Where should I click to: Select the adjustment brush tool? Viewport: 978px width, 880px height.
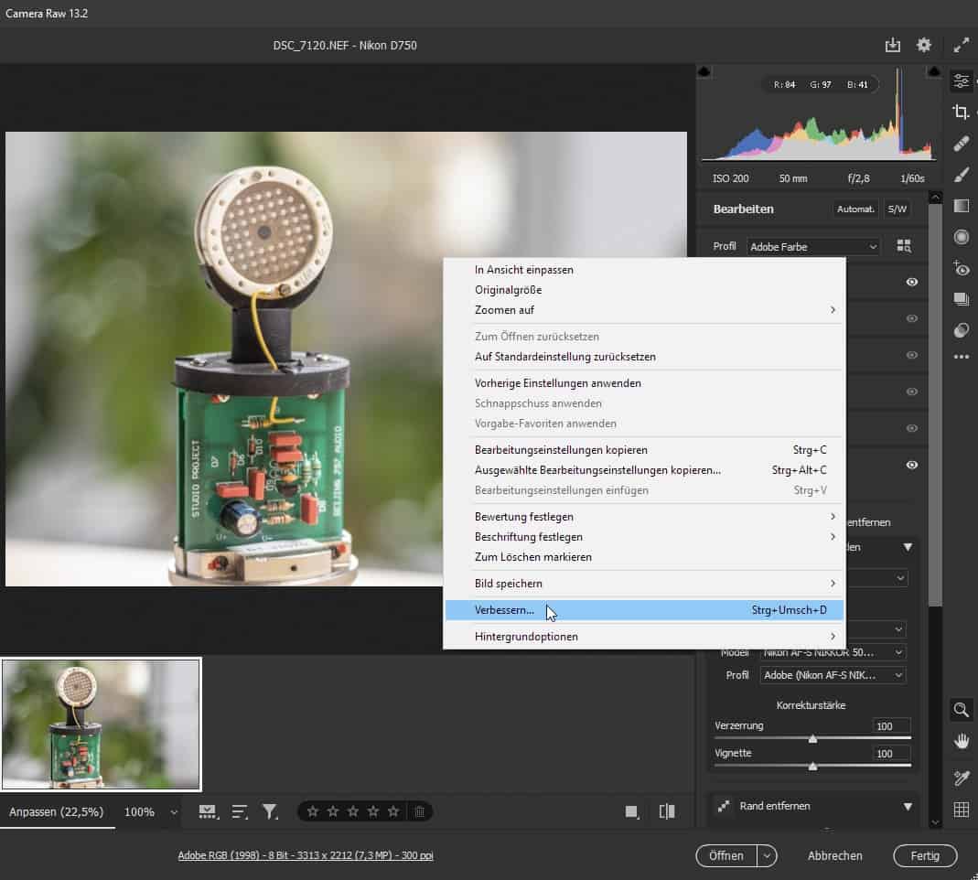click(x=961, y=175)
